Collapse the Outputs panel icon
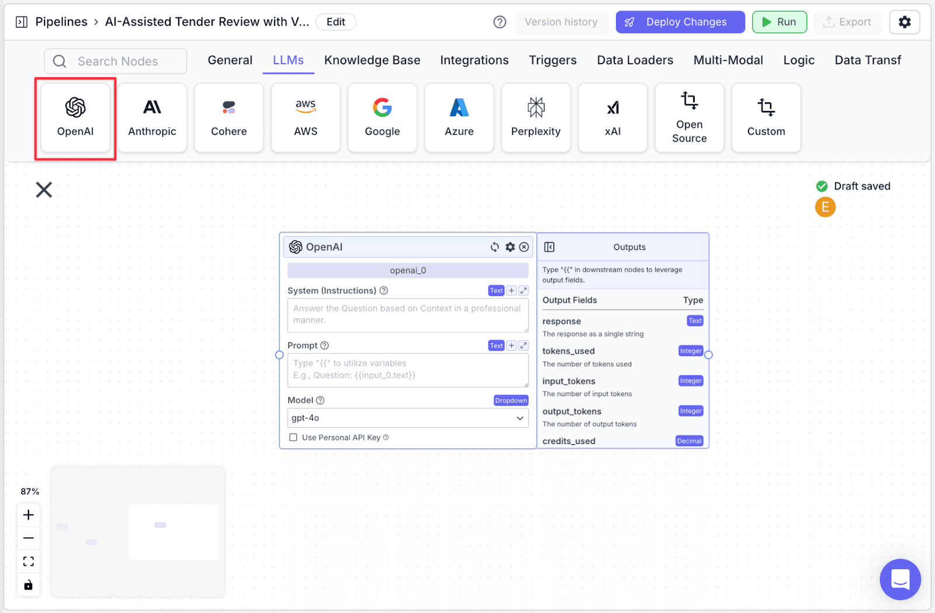This screenshot has width=935, height=613. (x=549, y=247)
